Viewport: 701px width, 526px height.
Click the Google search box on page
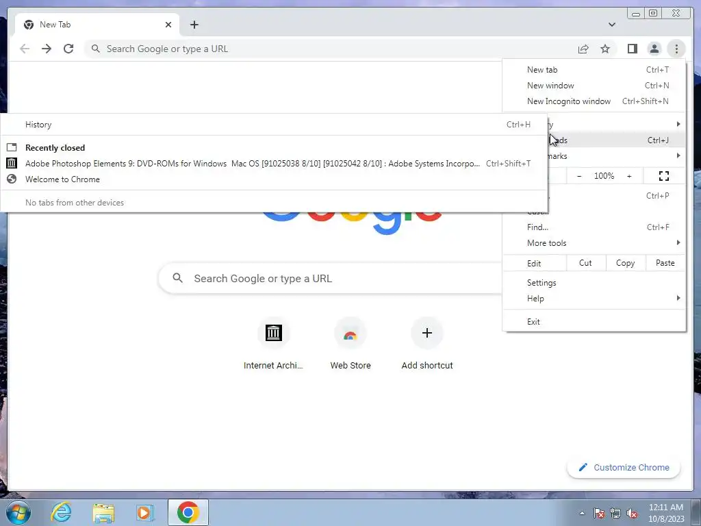point(331,278)
